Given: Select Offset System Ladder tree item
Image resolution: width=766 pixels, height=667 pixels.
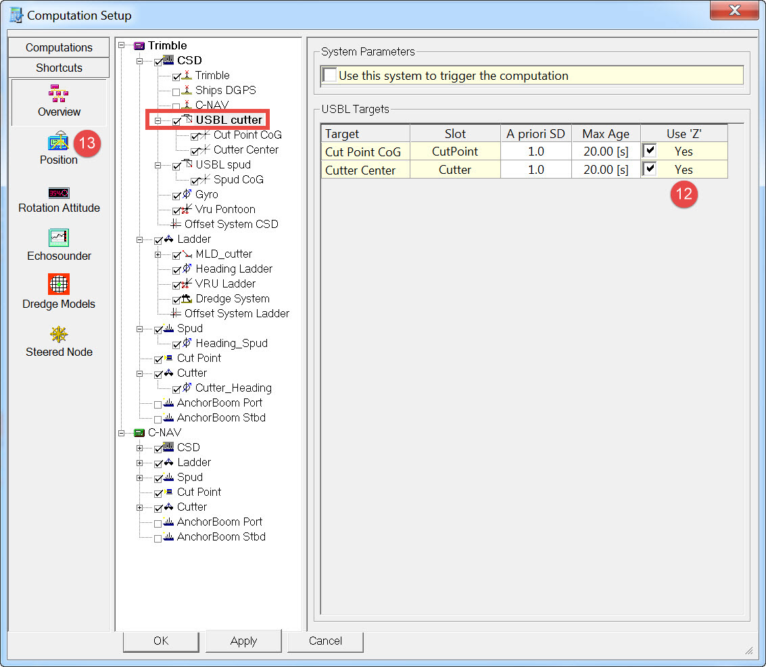Looking at the screenshot, I should click(237, 314).
